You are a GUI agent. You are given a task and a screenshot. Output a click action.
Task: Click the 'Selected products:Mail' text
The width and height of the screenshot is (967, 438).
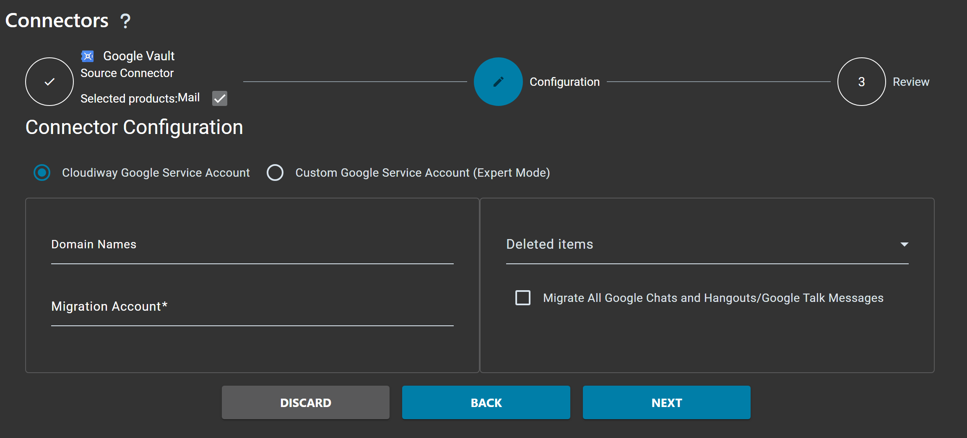click(140, 98)
